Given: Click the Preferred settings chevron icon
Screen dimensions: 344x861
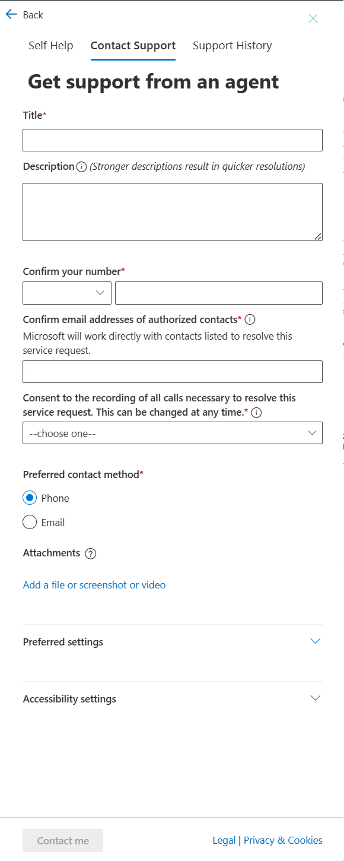Looking at the screenshot, I should tap(316, 641).
